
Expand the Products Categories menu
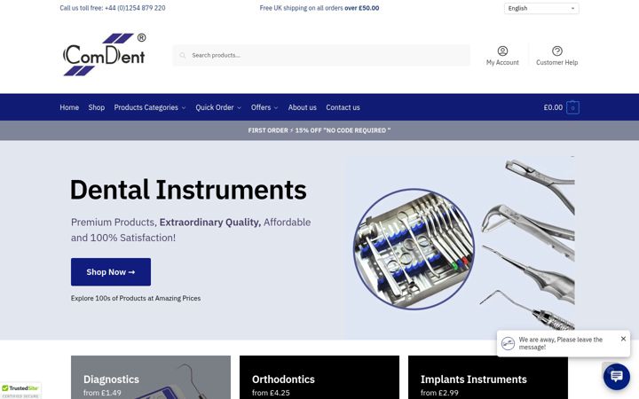point(150,107)
